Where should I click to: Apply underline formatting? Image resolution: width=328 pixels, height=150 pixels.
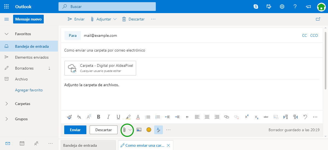tap(118, 117)
